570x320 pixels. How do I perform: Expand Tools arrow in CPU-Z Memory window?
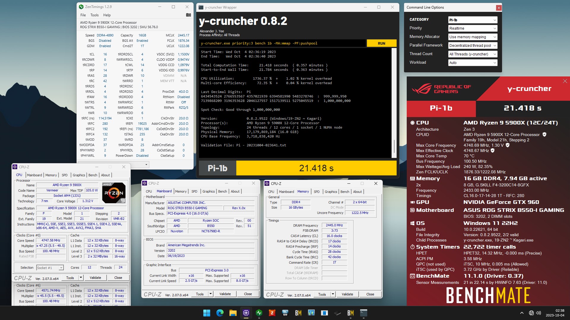pyautogui.click(x=333, y=294)
